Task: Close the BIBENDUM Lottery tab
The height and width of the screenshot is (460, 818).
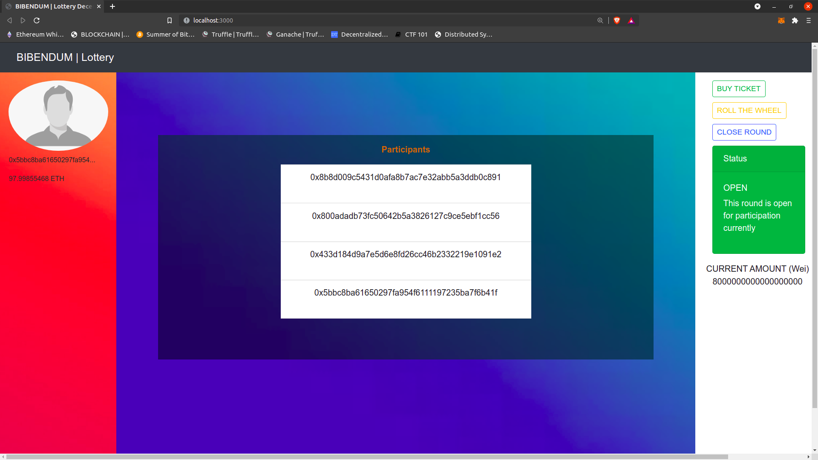Action: click(99, 6)
